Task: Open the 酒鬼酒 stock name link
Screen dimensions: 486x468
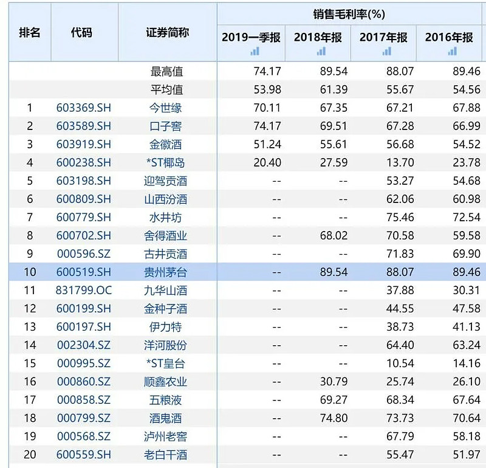Action: click(x=165, y=418)
